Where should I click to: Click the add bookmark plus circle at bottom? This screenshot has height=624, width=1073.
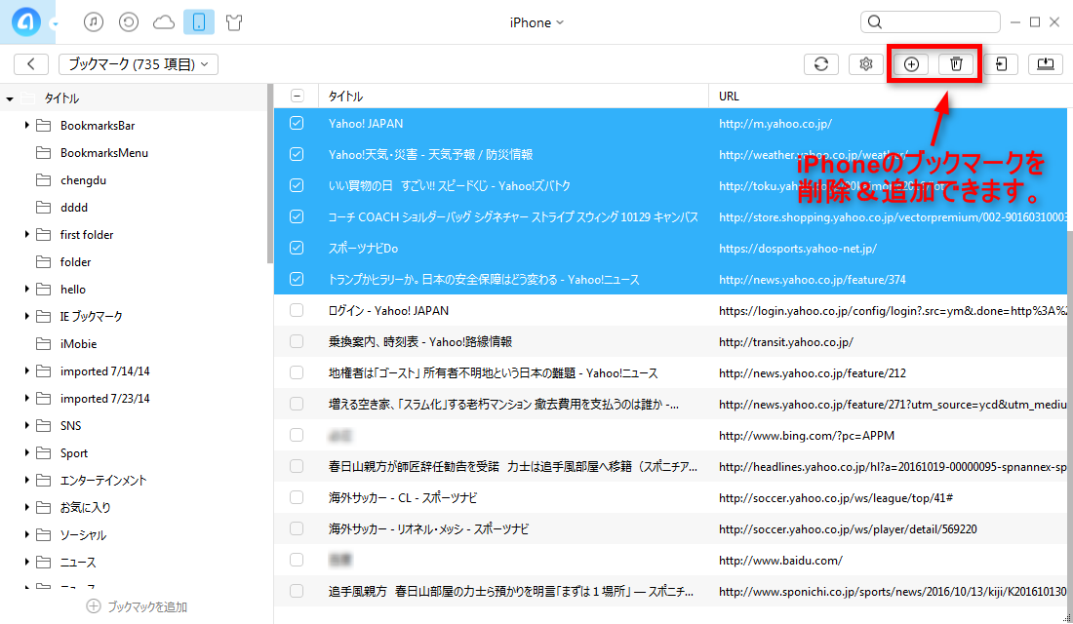point(93,606)
